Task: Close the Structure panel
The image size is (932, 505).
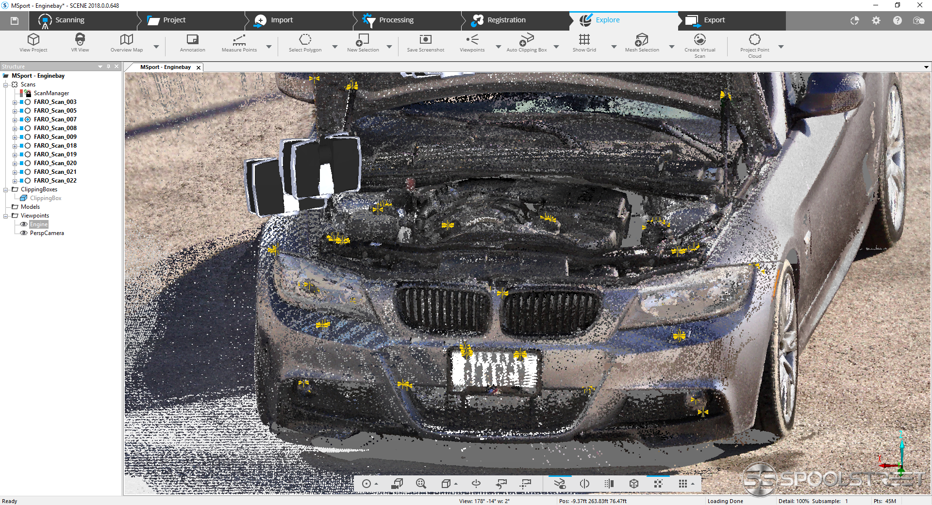Action: click(x=116, y=67)
